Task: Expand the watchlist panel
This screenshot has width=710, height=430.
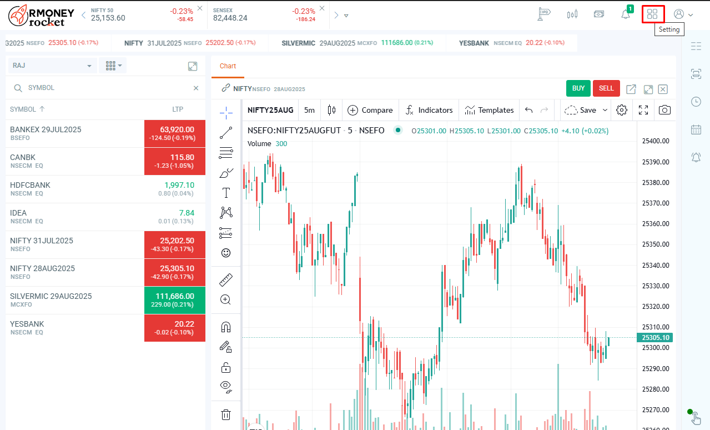Action: point(193,66)
